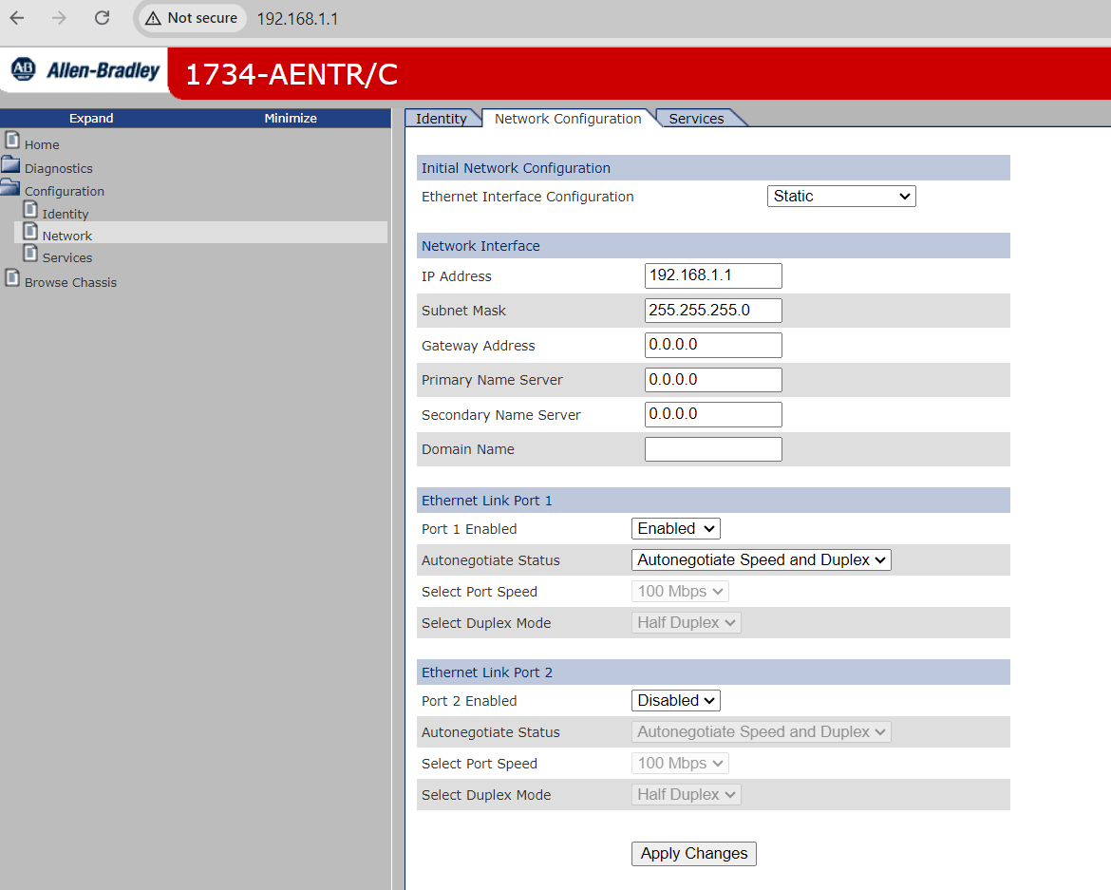Click the Allen-Bradley logo
This screenshot has width=1111, height=890.
(x=85, y=69)
